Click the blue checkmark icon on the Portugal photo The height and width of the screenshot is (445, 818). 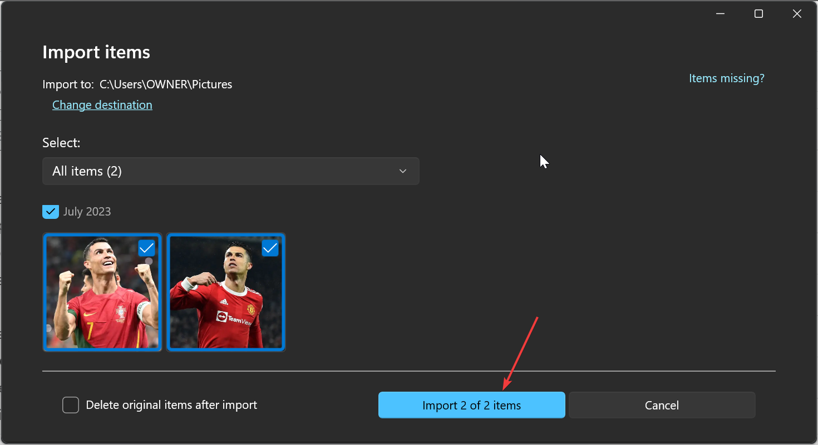146,248
